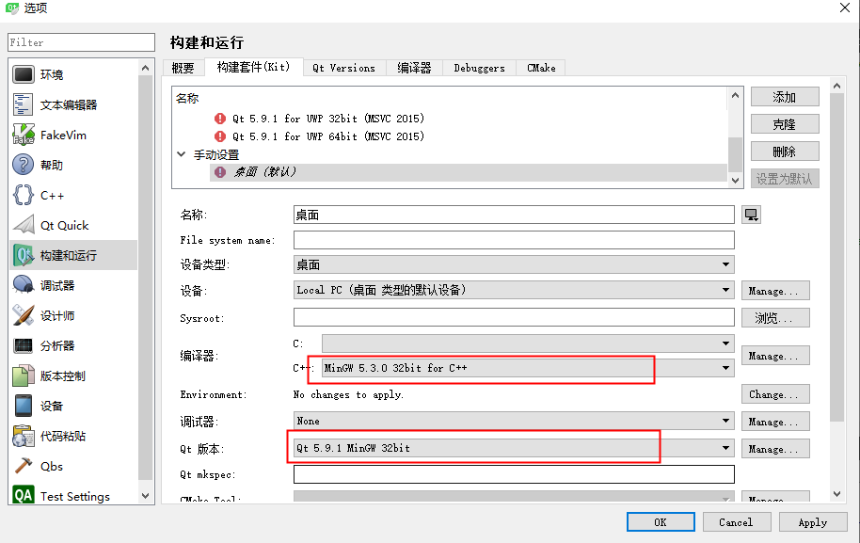This screenshot has height=543, width=860.
Task: Click the Qt mkspec input field
Action: 514,474
